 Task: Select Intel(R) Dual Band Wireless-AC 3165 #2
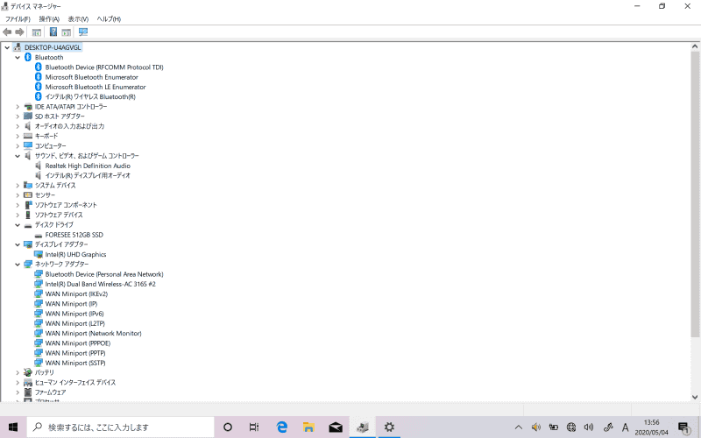coord(100,284)
